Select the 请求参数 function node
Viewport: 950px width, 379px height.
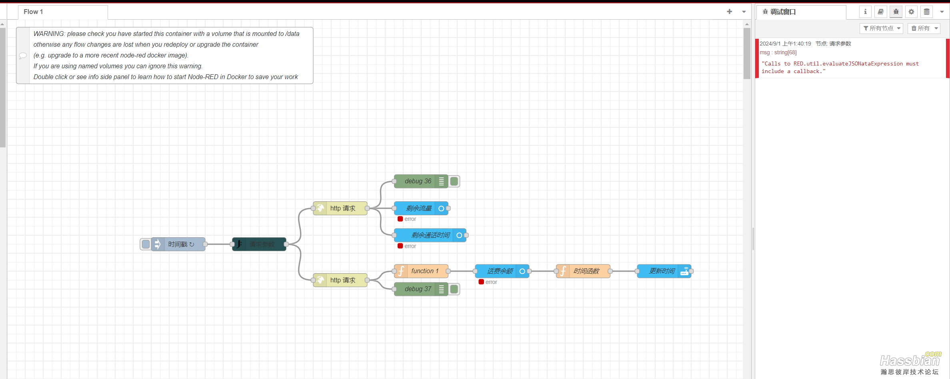(x=259, y=244)
